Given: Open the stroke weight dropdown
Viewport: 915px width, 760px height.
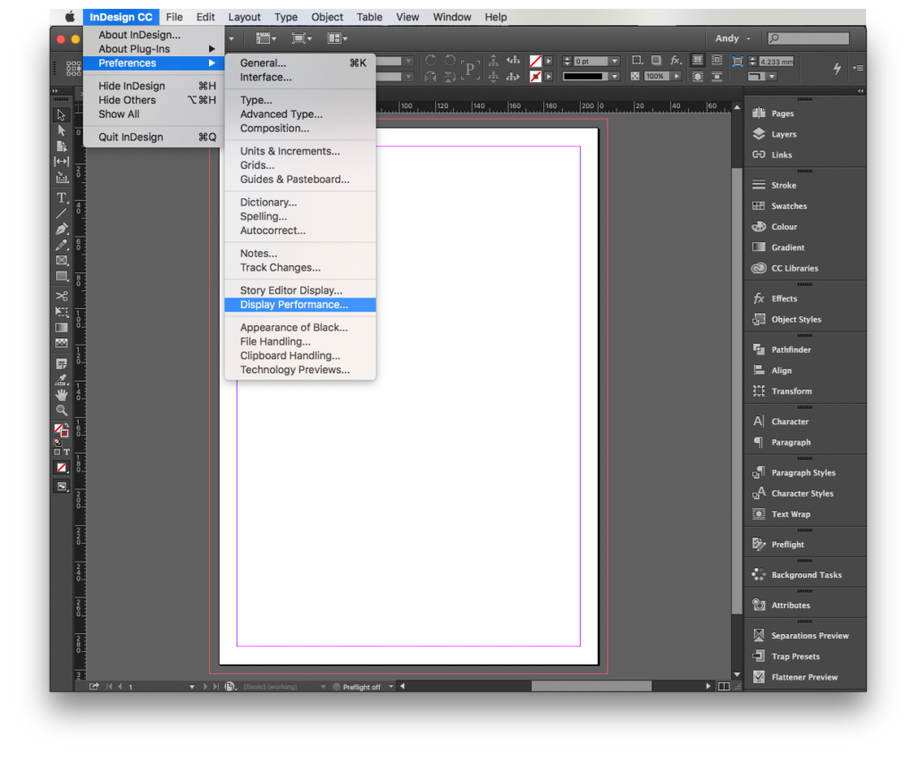Looking at the screenshot, I should click(x=615, y=62).
